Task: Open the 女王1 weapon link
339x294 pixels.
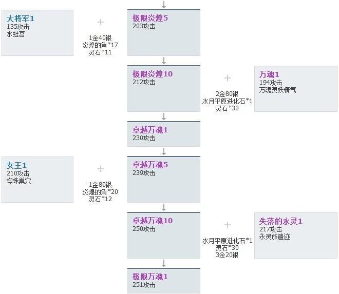Action: [x=16, y=165]
